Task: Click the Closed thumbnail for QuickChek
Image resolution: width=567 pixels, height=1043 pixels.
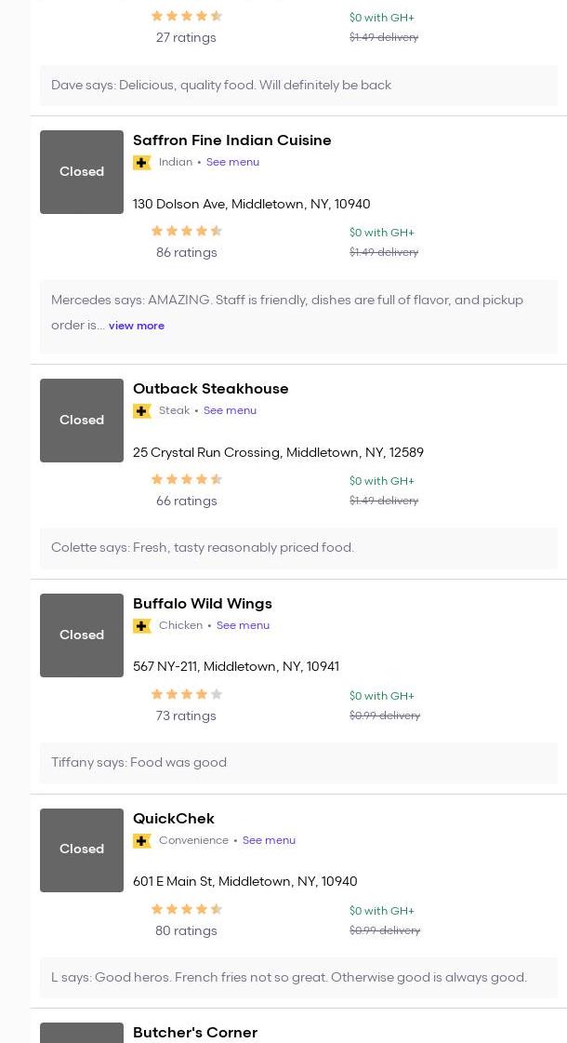Action: click(x=82, y=849)
